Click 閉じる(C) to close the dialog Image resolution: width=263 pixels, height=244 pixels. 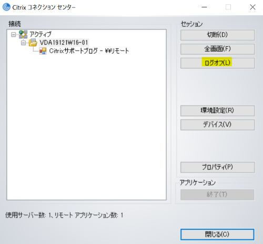click(x=217, y=235)
